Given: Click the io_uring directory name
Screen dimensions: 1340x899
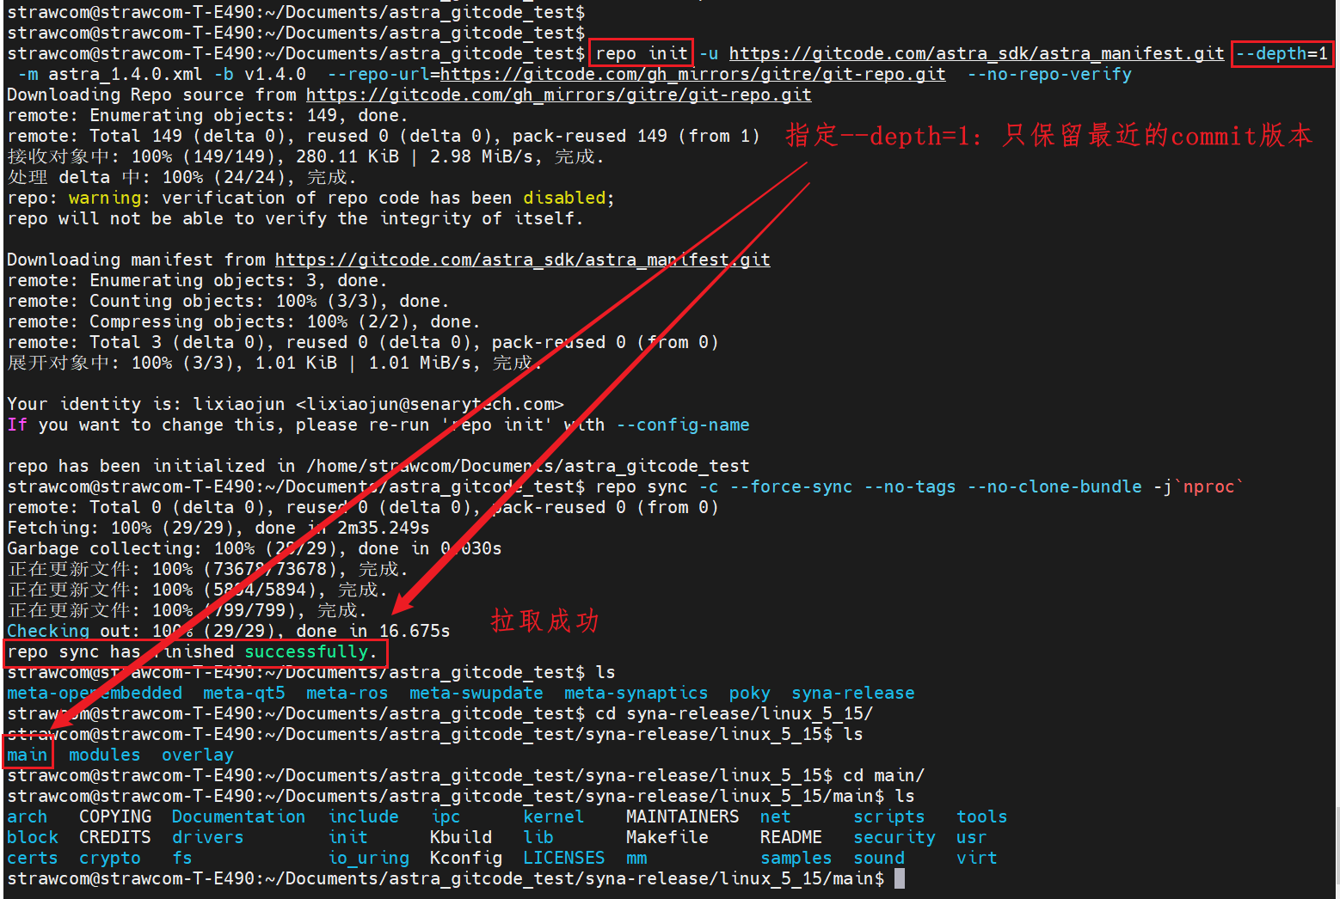Looking at the screenshot, I should click(368, 858).
